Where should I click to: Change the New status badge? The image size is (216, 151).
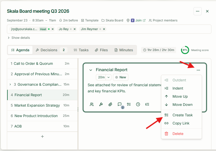point(121,77)
